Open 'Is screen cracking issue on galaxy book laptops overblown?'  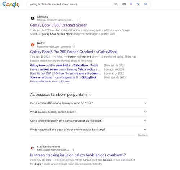78,155
